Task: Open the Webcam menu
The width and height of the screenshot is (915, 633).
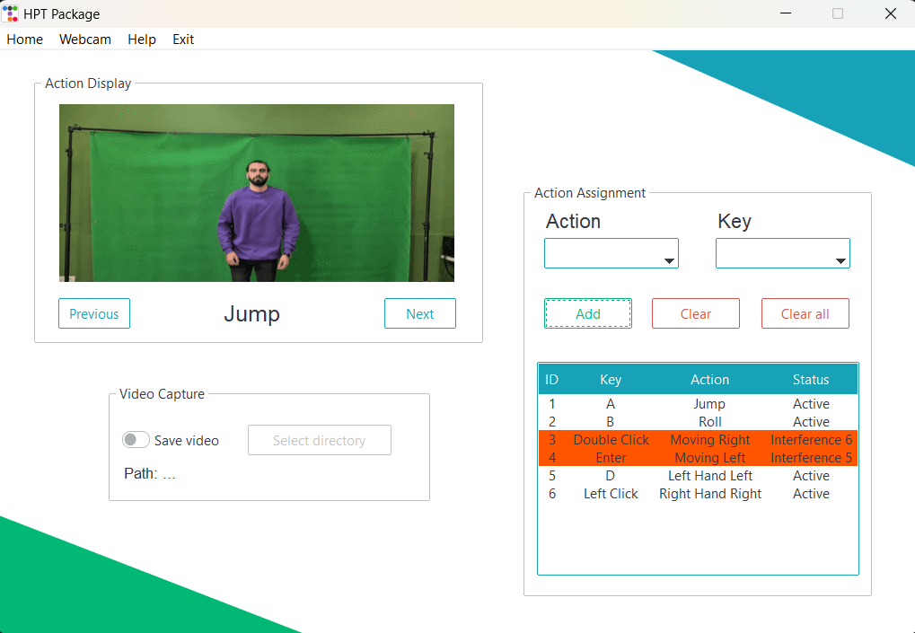Action: click(x=84, y=40)
